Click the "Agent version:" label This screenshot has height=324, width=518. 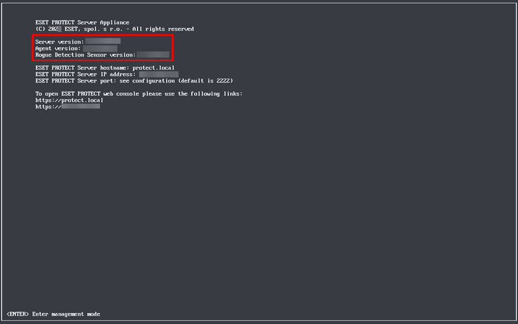58,48
